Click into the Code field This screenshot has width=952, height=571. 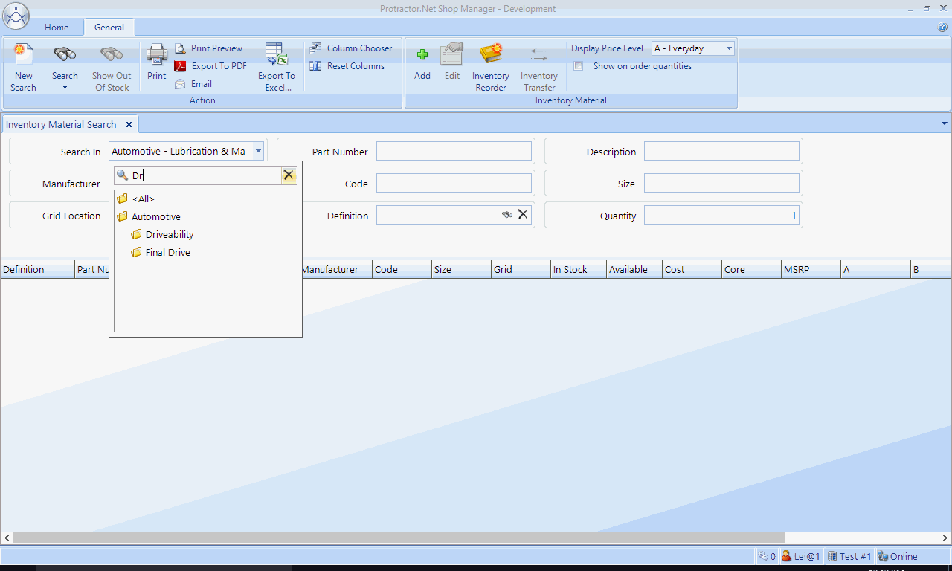pyautogui.click(x=454, y=183)
